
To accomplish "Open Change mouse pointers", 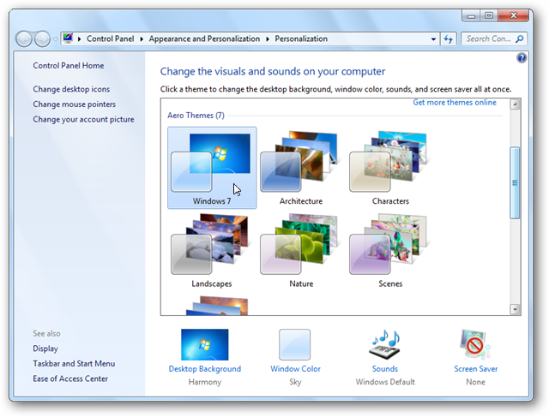I will (75, 104).
